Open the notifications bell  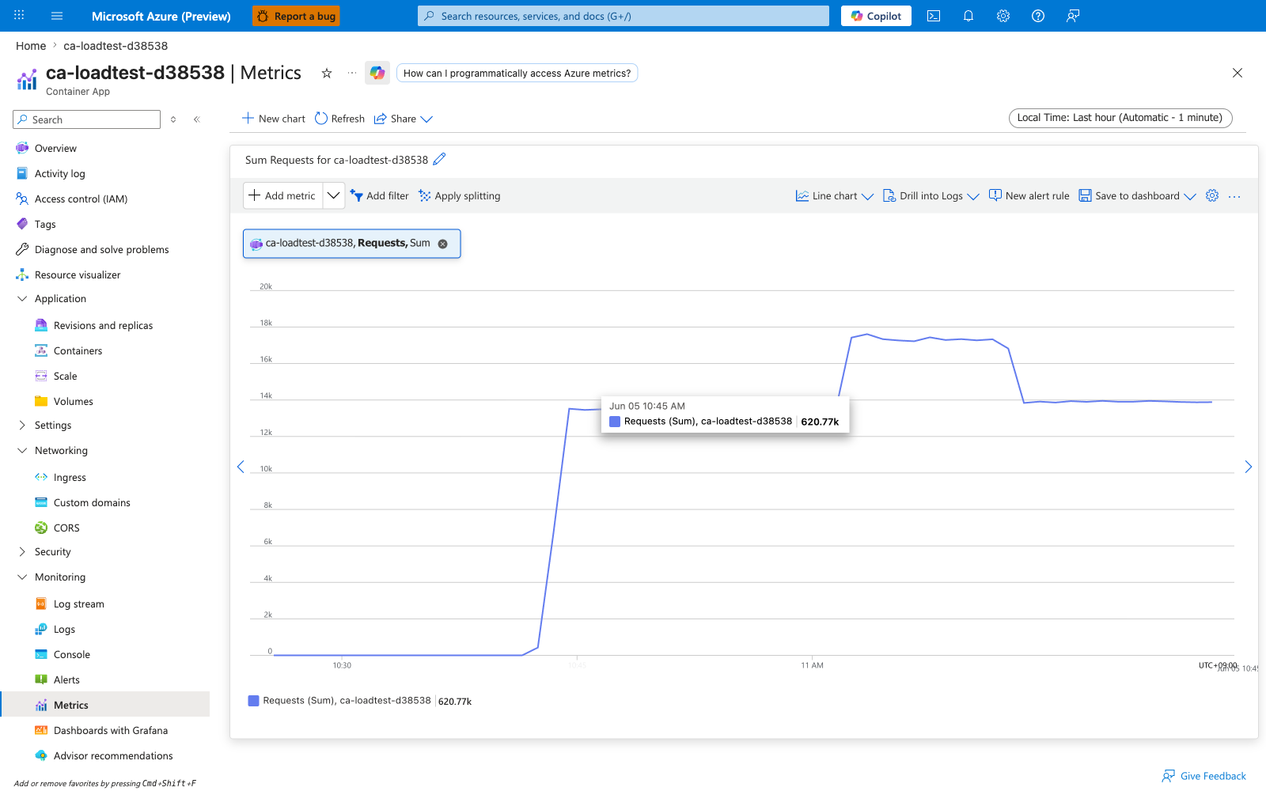(x=968, y=16)
